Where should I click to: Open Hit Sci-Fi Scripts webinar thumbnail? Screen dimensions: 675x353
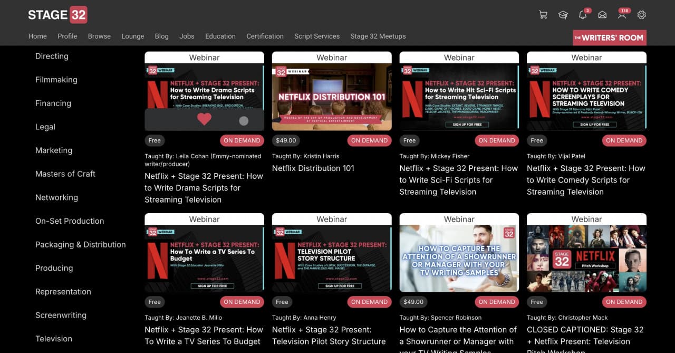click(459, 97)
